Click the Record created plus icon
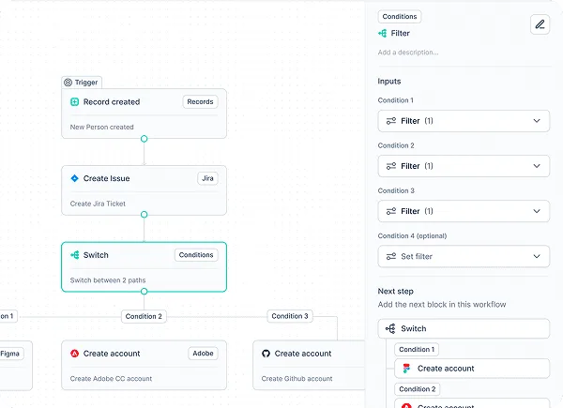This screenshot has height=408, width=563. (x=74, y=102)
